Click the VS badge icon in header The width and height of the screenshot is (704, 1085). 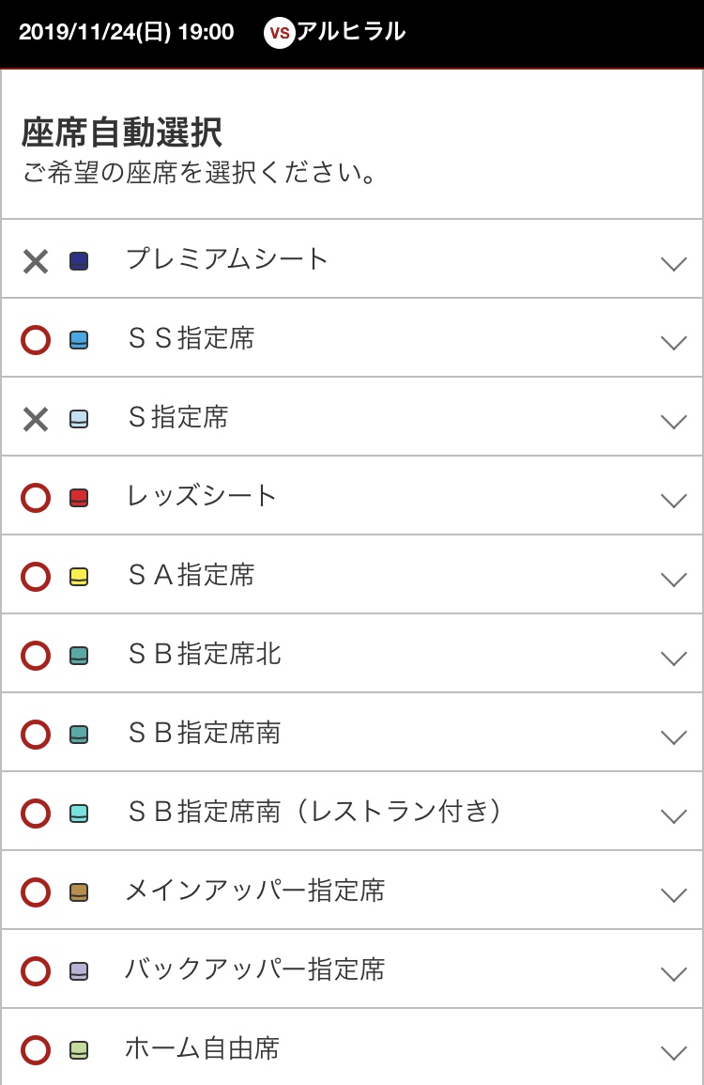279,34
